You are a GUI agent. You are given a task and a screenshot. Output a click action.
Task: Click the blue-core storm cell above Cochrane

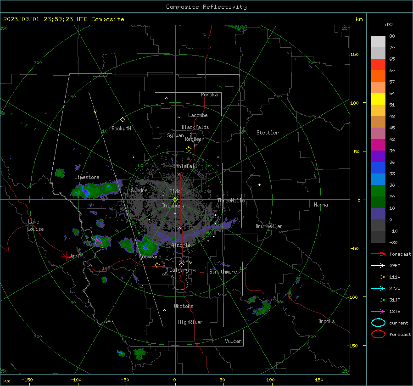147,246
